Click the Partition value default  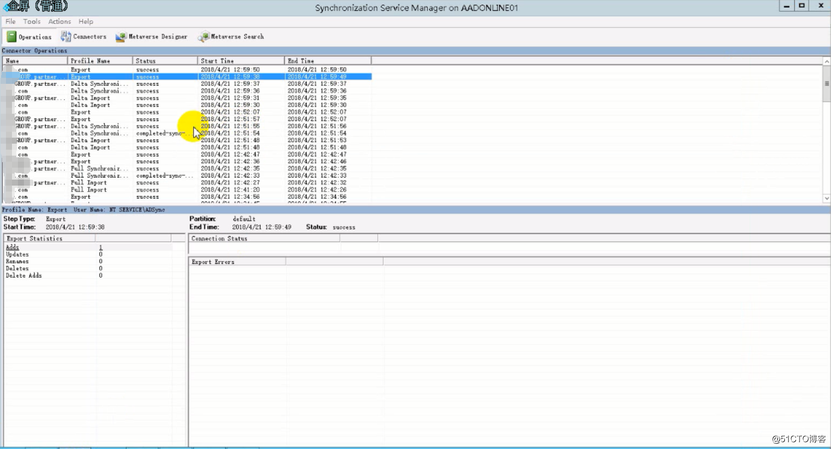pyautogui.click(x=244, y=219)
